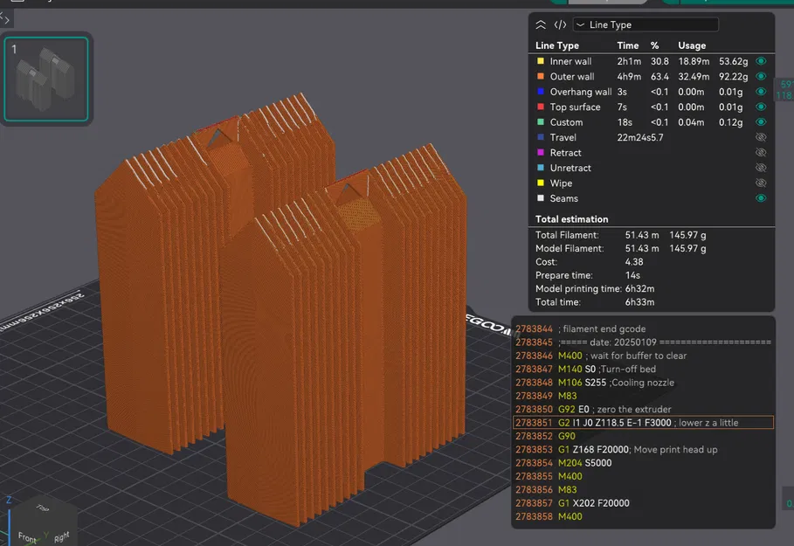Hide Seams using its eye icon

(x=761, y=198)
